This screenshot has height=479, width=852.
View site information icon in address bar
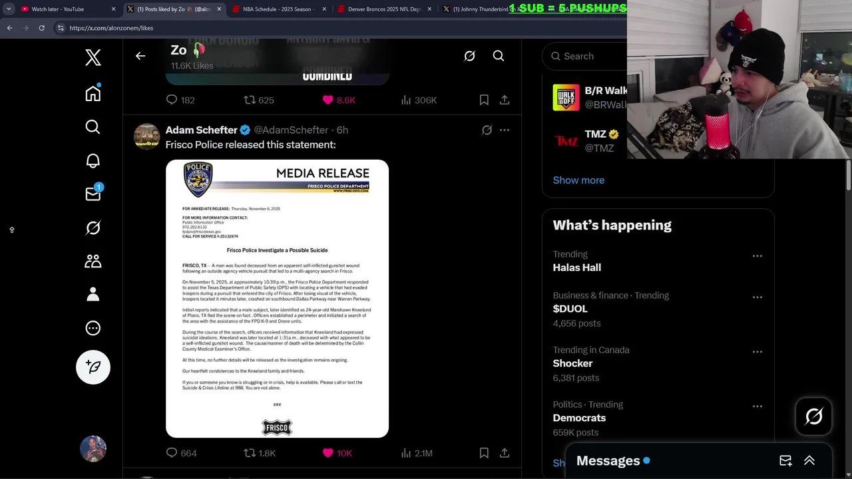61,28
